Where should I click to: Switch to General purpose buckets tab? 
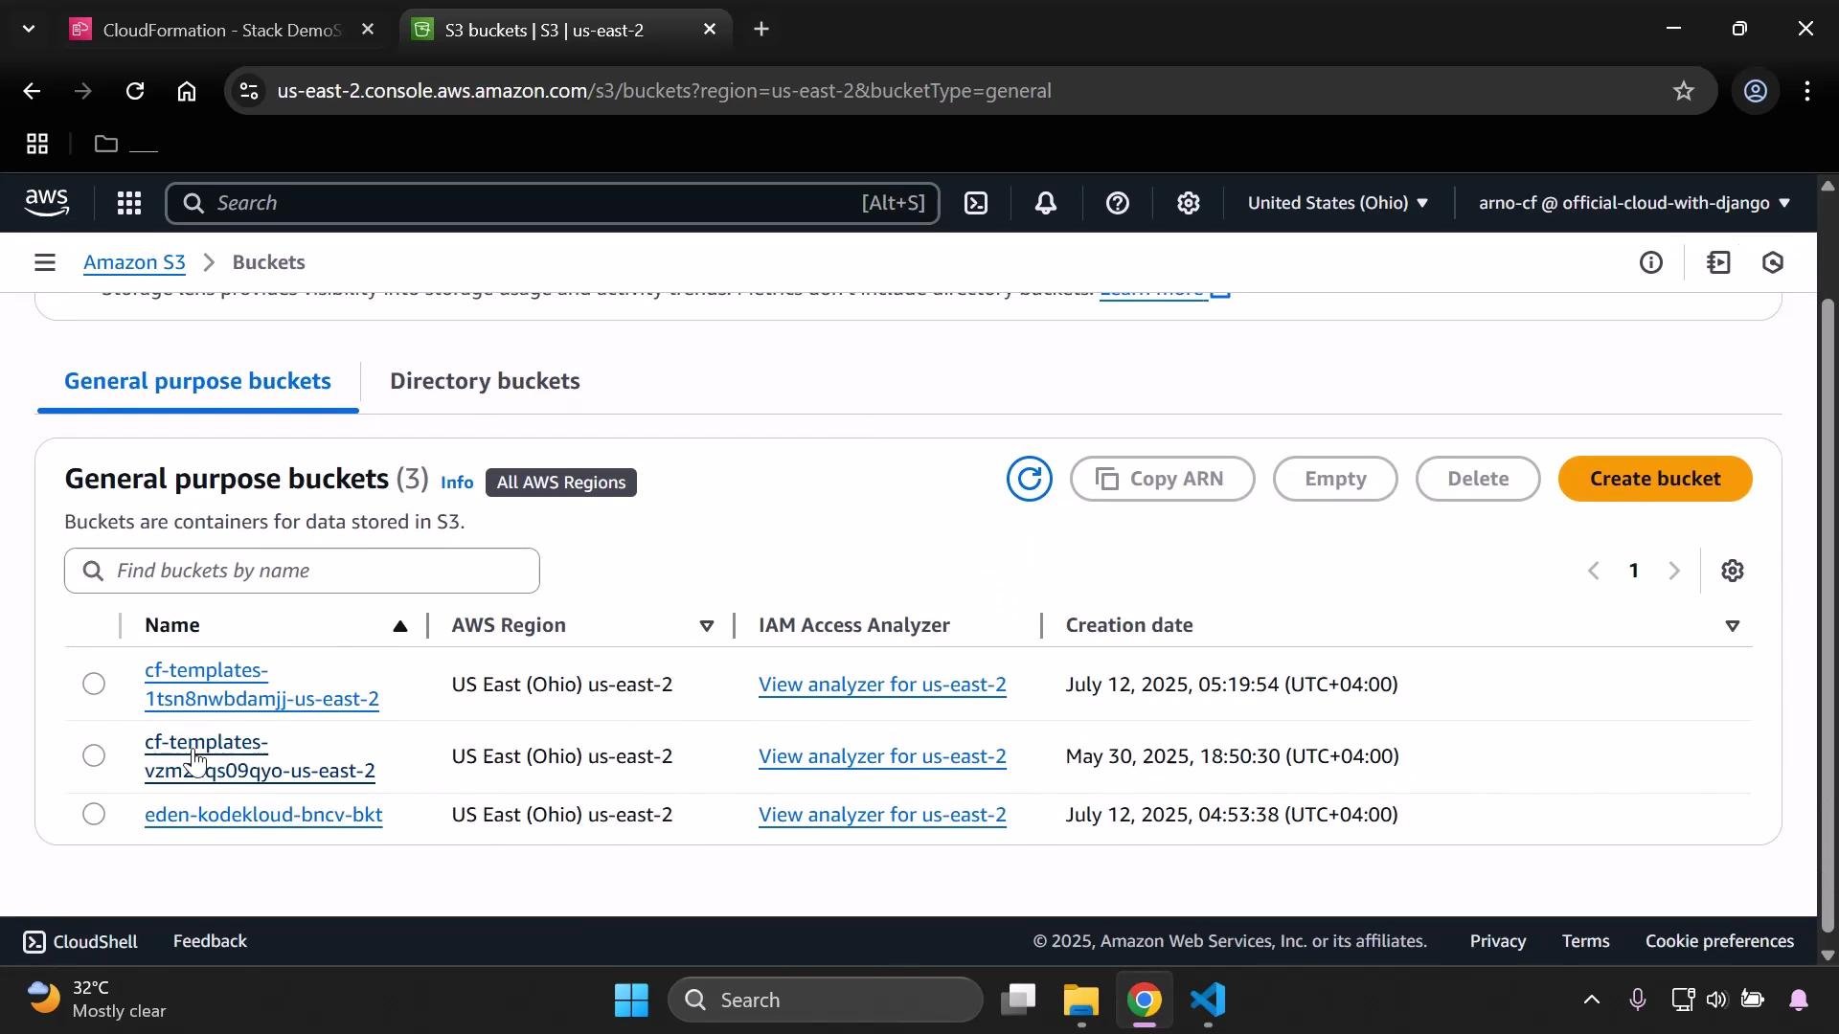197,381
